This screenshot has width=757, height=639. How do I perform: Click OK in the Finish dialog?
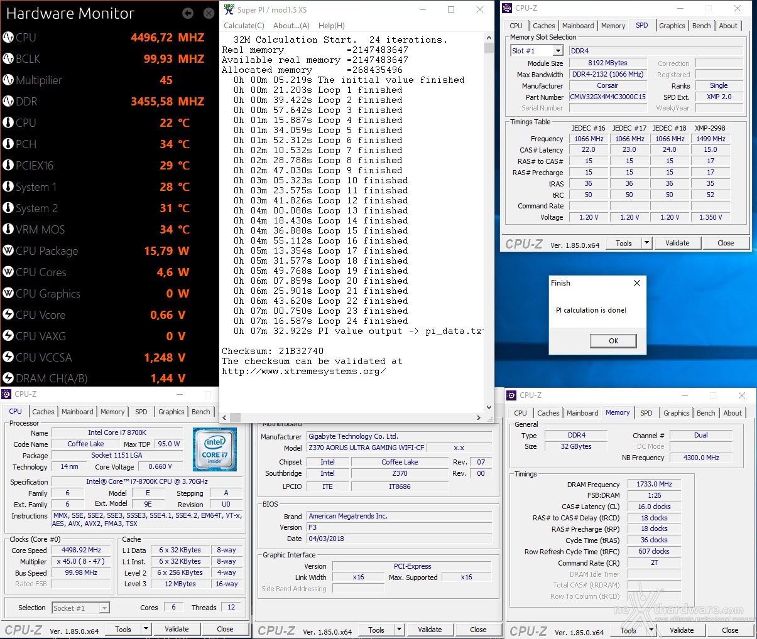pyautogui.click(x=613, y=341)
